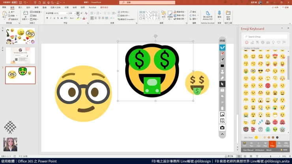292x164 pixels.
Task: Select the IPEVO pointer cursor tool
Action: [x=222, y=84]
